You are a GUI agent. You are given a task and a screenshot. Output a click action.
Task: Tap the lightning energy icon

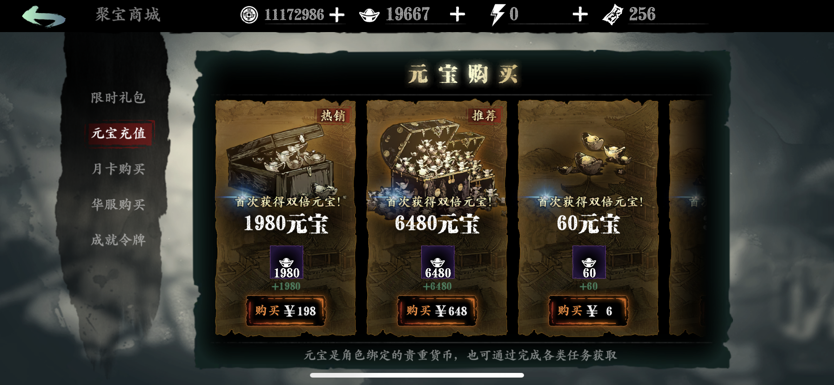click(498, 14)
